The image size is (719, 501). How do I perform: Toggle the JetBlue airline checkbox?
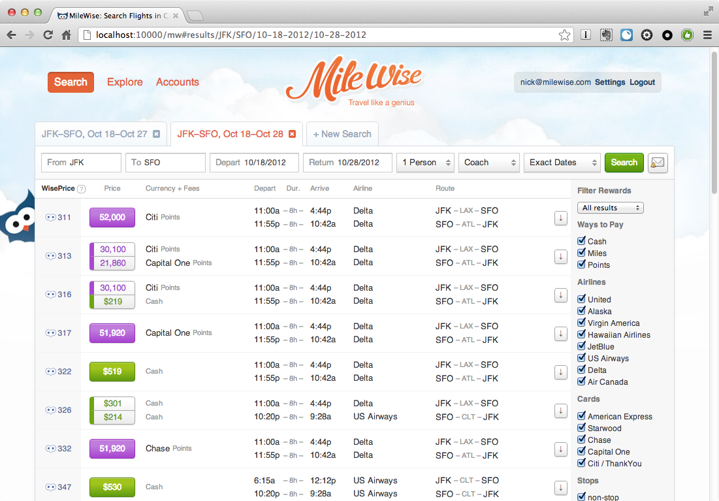tap(581, 346)
